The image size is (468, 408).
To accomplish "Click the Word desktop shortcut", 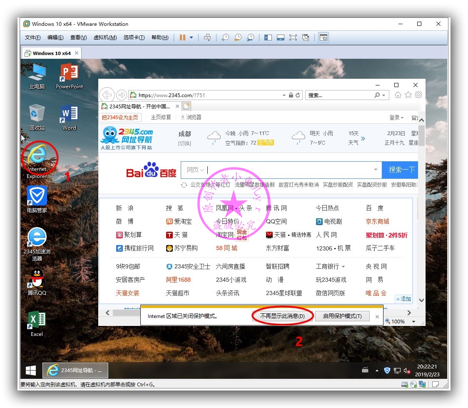I will click(x=69, y=118).
